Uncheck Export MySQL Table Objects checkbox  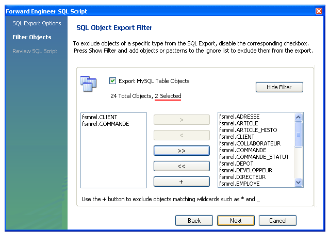(x=112, y=81)
